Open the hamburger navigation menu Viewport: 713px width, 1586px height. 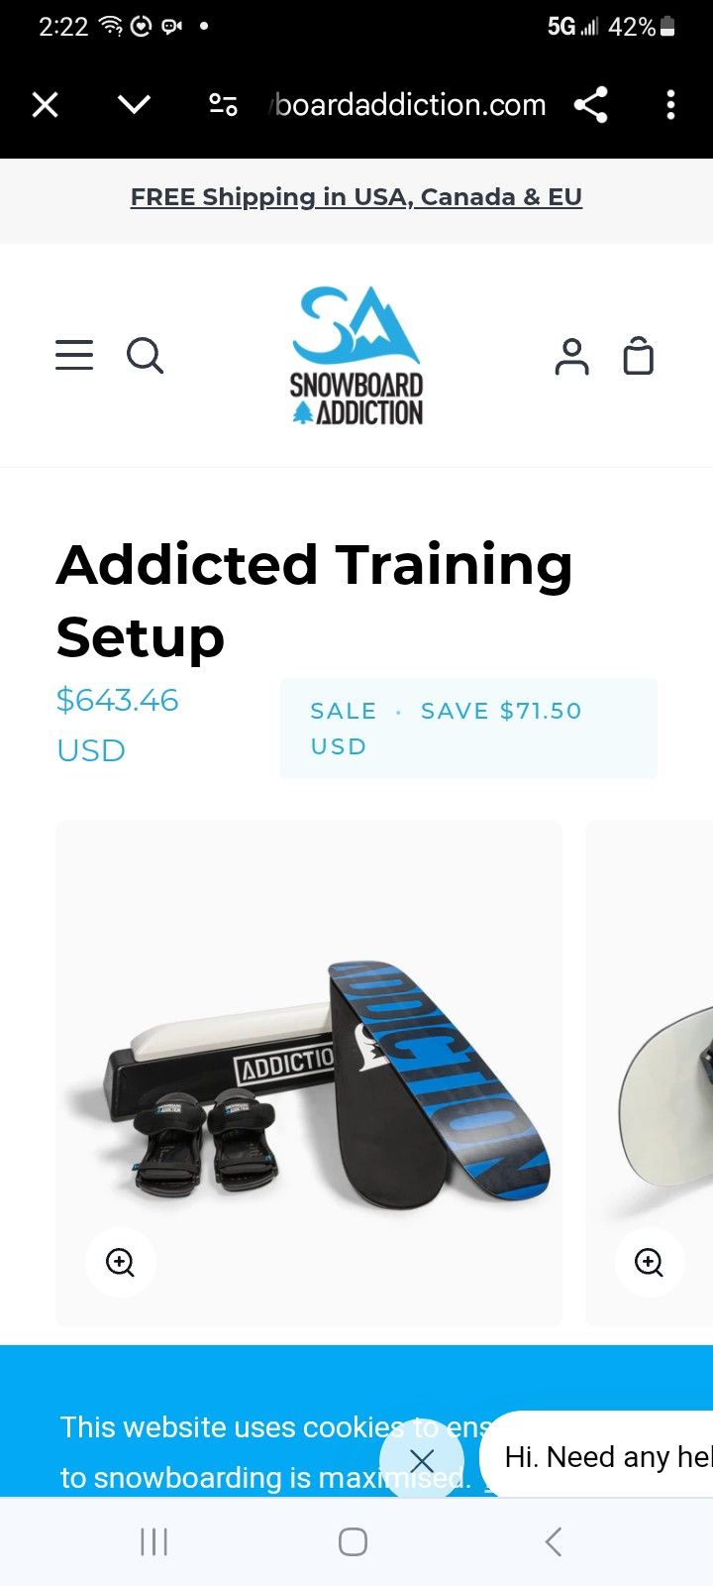coord(74,355)
